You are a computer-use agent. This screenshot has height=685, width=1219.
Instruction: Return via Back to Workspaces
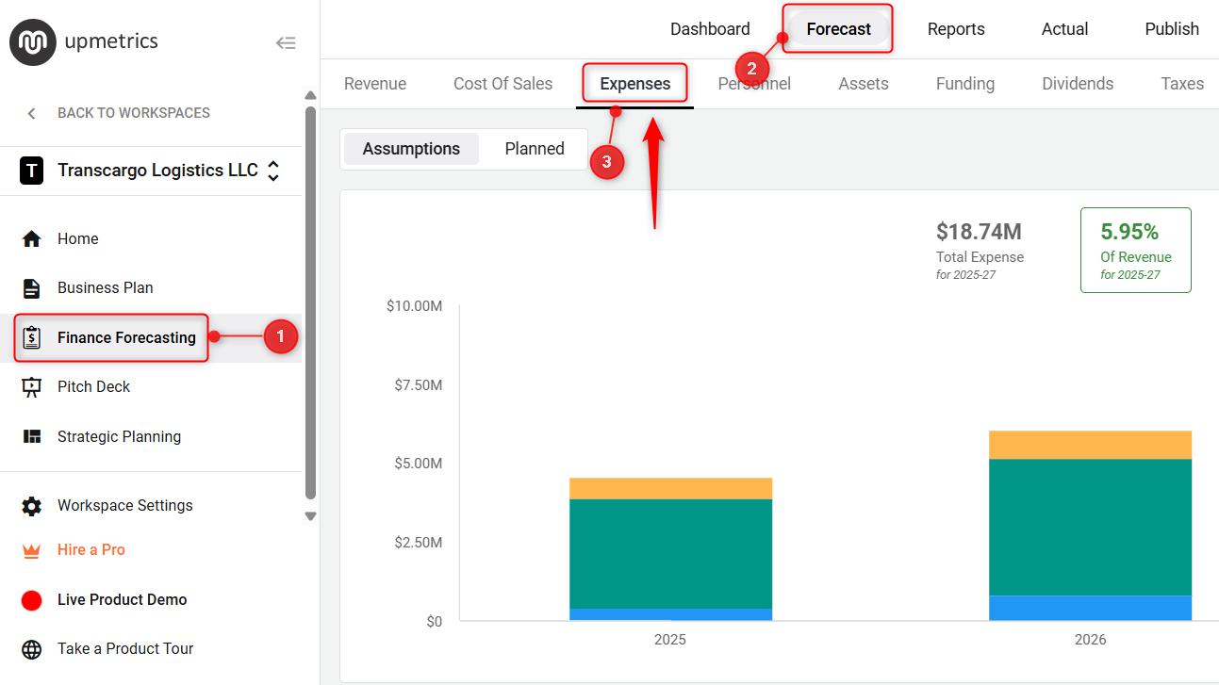pyautogui.click(x=134, y=113)
